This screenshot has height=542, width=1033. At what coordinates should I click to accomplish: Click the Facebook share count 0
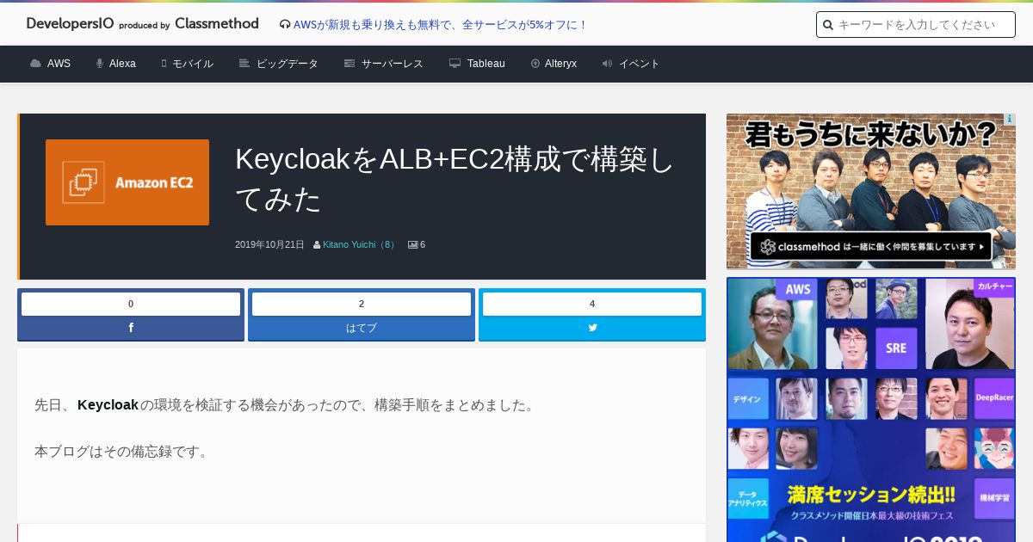click(x=131, y=304)
